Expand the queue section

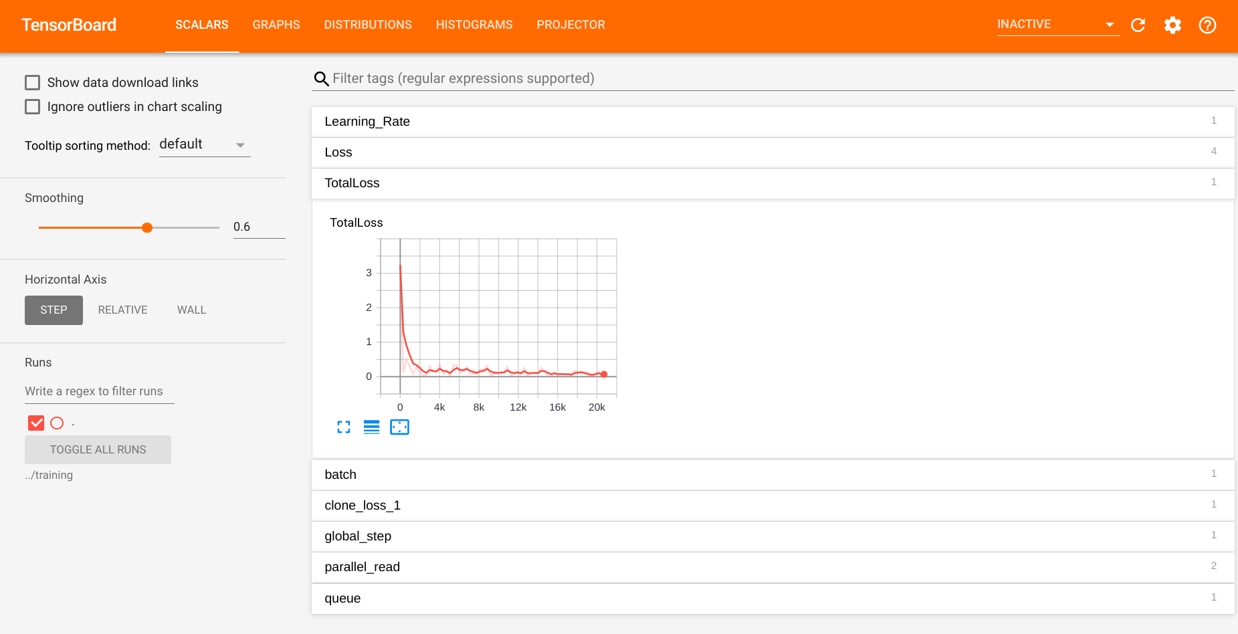[772, 599]
